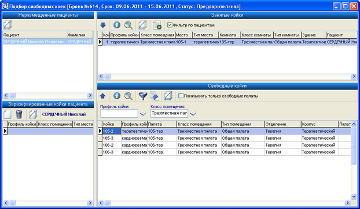Click the Терапия cell in row 106-3
The height and width of the screenshot is (209, 360).
(x=283, y=152)
